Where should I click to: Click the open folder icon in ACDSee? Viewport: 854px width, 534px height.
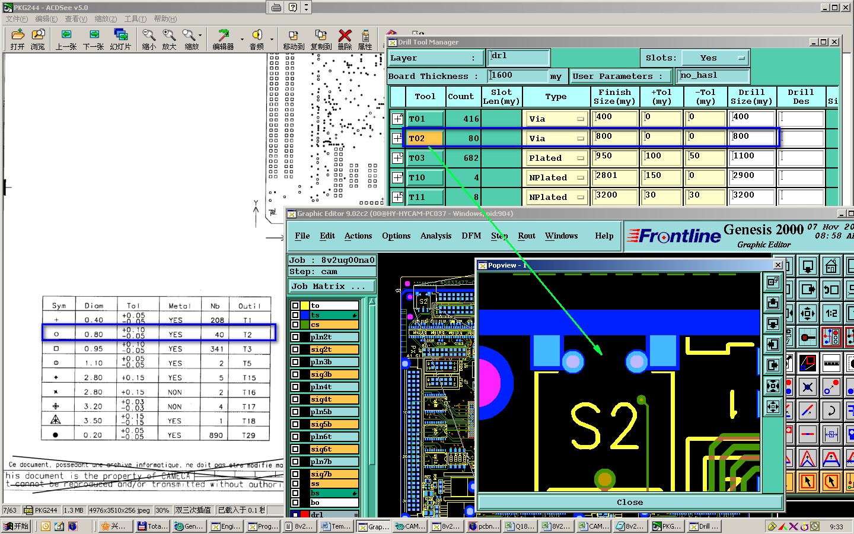pos(18,36)
